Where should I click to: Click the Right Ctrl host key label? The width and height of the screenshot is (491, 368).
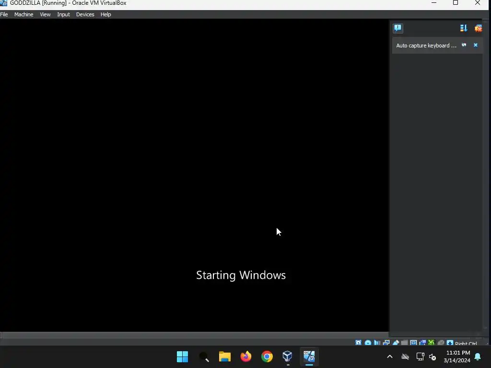pyautogui.click(x=466, y=343)
